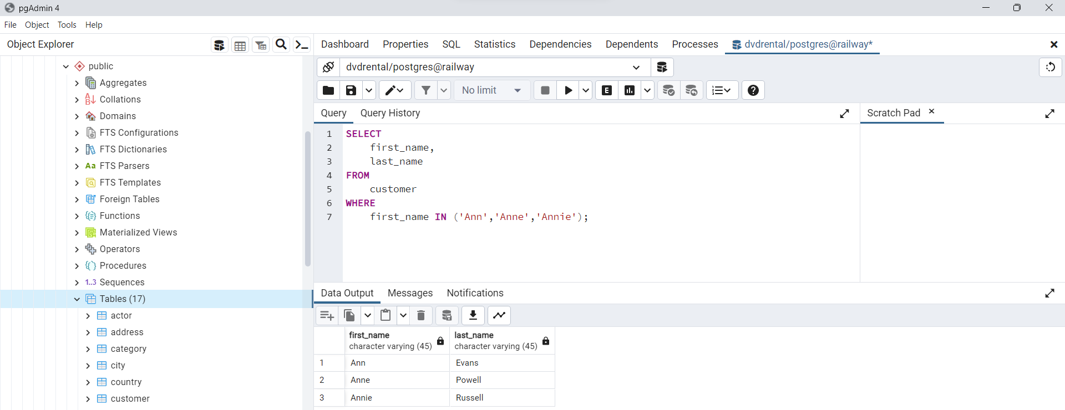Open the Help menu
1065x410 pixels.
pos(94,25)
